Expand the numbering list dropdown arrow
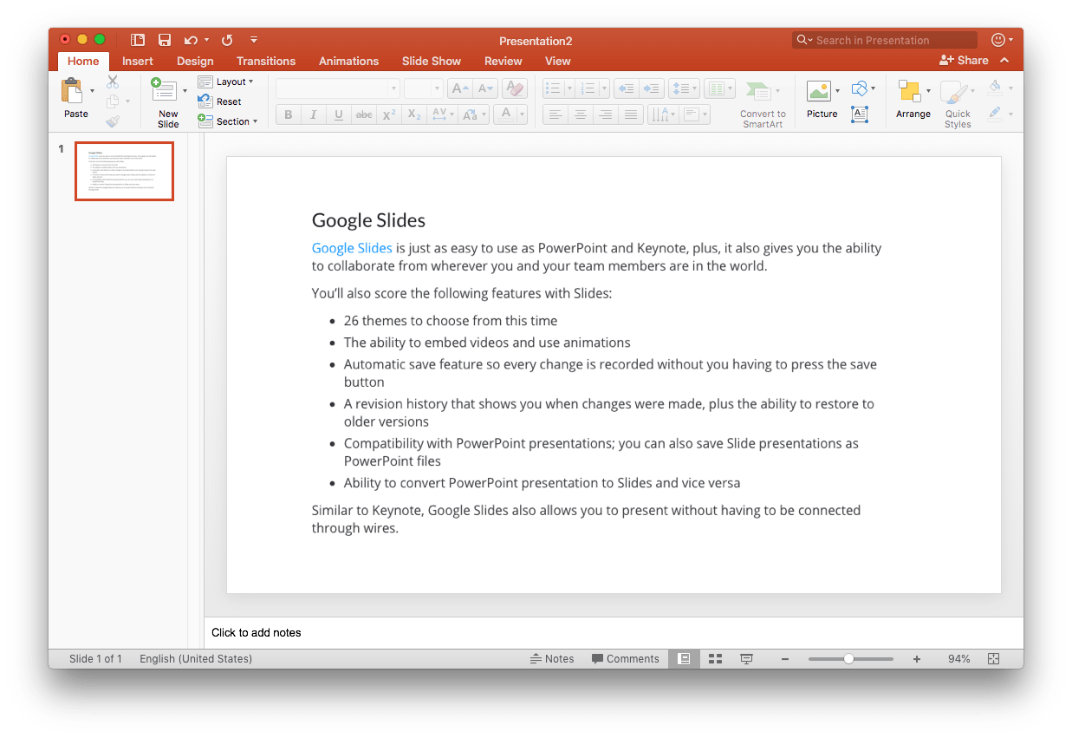Viewport: 1072px width, 738px height. click(x=605, y=88)
